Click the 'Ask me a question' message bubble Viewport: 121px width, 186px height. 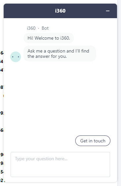click(x=60, y=54)
